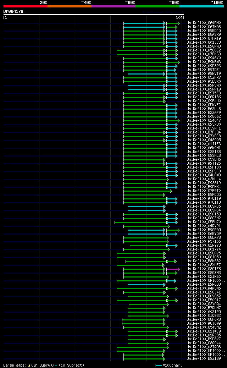Select the UniRef100_A7PKG9 label
This screenshot has height=368, width=227.
click(x=204, y=54)
